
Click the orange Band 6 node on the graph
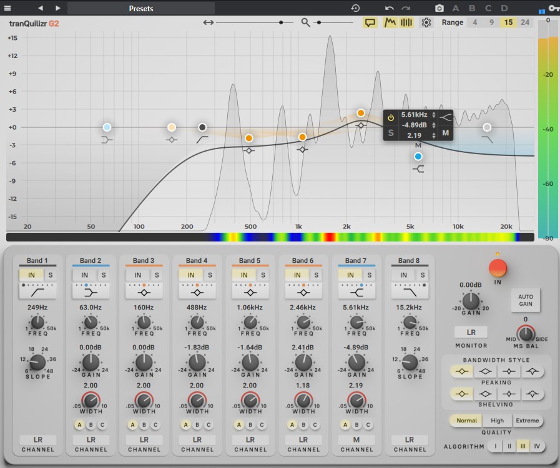coord(361,113)
